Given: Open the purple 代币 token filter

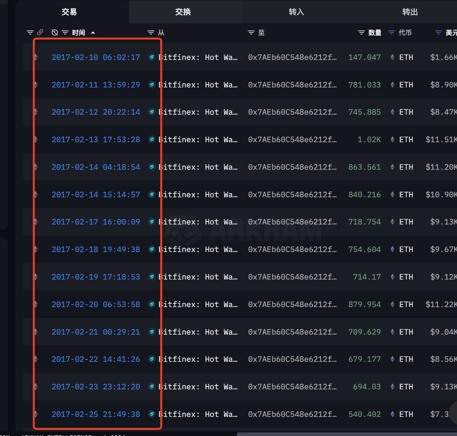Looking at the screenshot, I should click(x=391, y=33).
